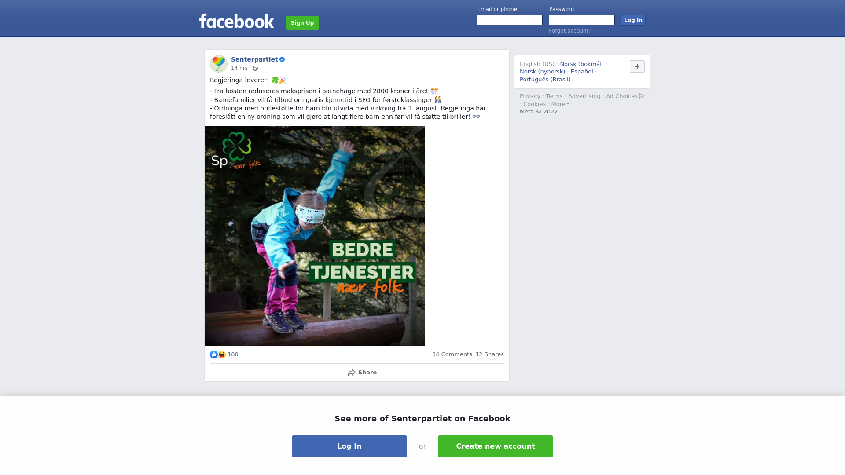
Task: Click the verified badge next to Senterpartiet
Action: coord(282,59)
